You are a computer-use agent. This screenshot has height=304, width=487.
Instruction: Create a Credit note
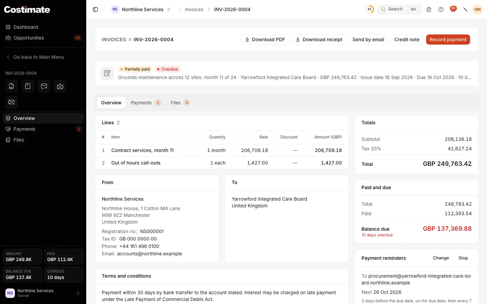pos(407,40)
